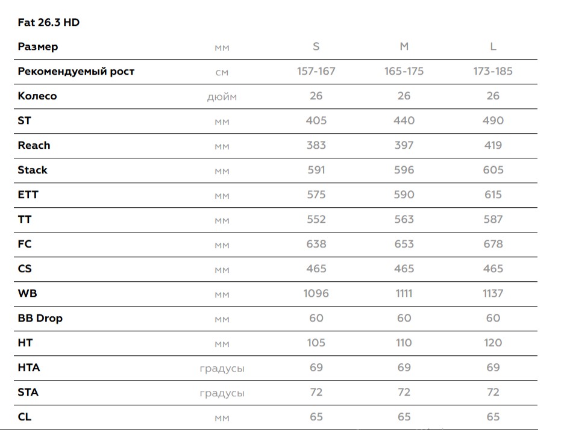570x430 pixels.
Task: Click the height range 173-185 cell
Action: (x=493, y=72)
